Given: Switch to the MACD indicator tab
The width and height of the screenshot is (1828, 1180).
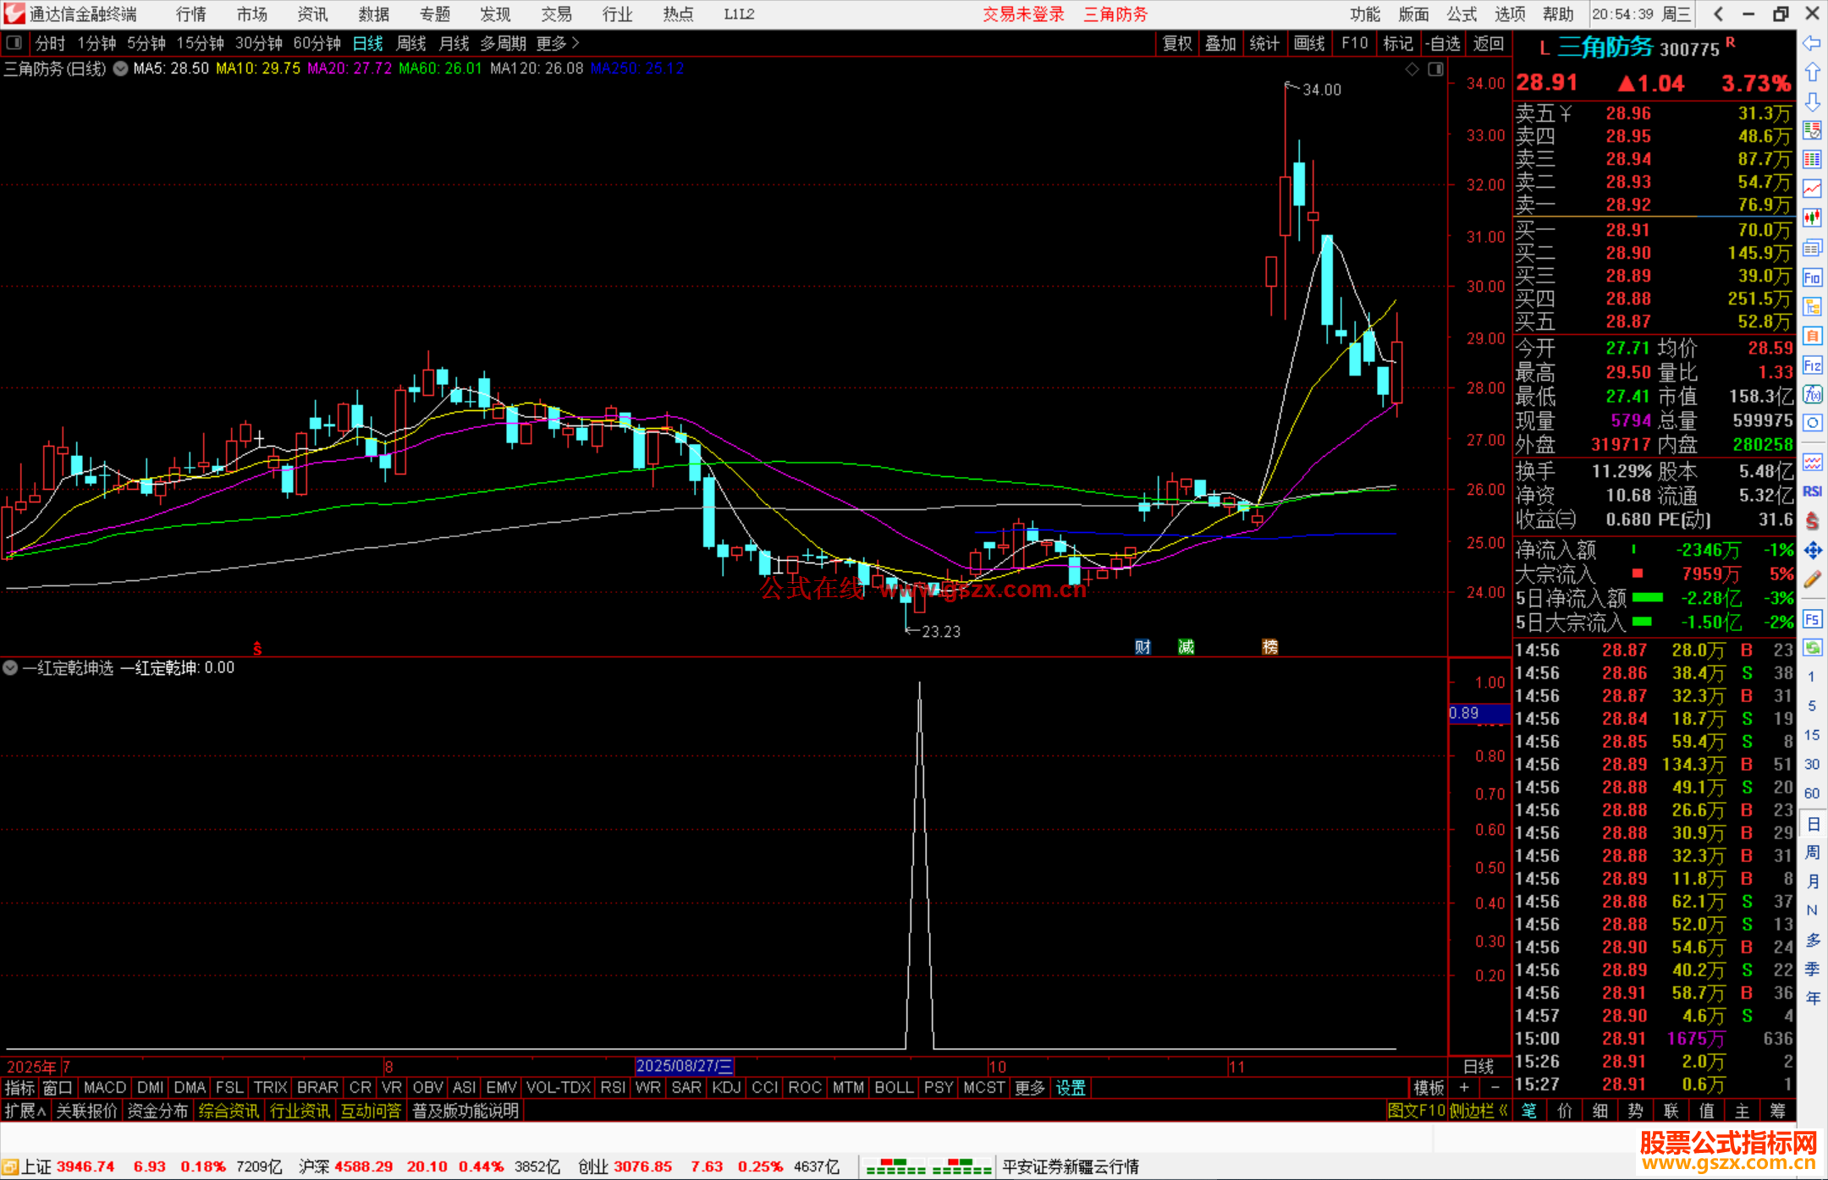Looking at the screenshot, I should coord(105,1088).
